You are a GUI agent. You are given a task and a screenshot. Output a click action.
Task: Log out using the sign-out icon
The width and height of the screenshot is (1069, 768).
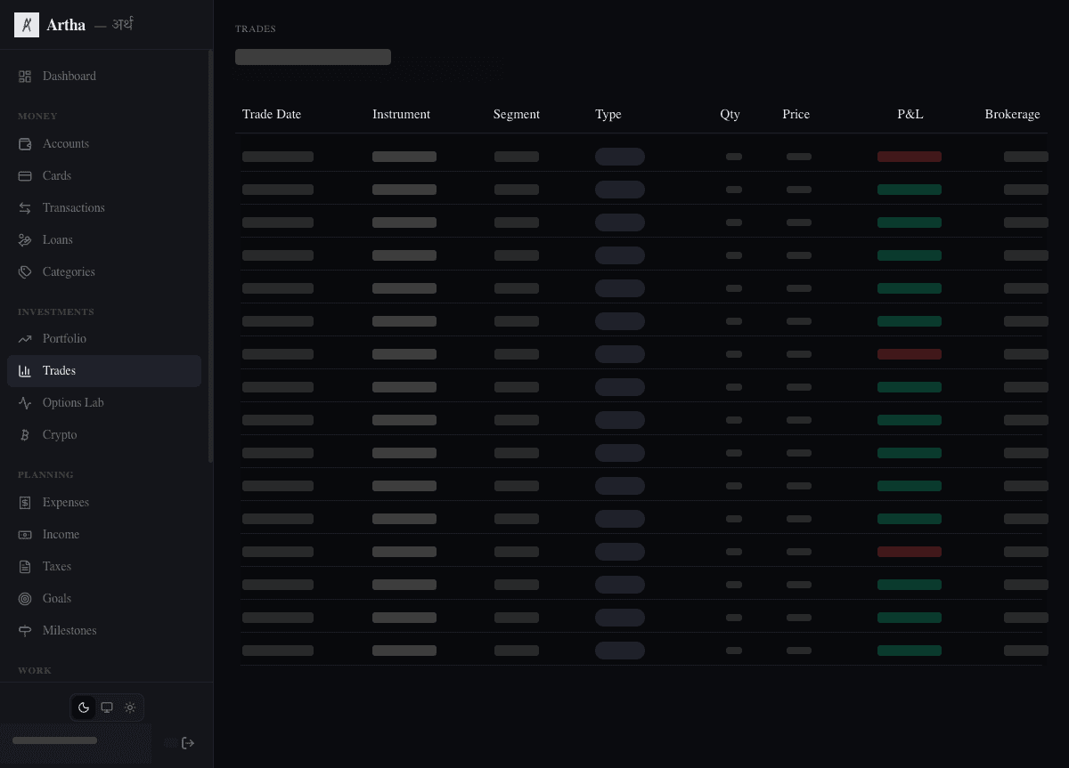(x=188, y=743)
